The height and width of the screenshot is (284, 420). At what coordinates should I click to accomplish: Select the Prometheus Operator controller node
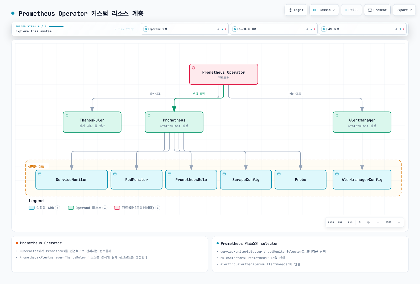[x=224, y=74]
